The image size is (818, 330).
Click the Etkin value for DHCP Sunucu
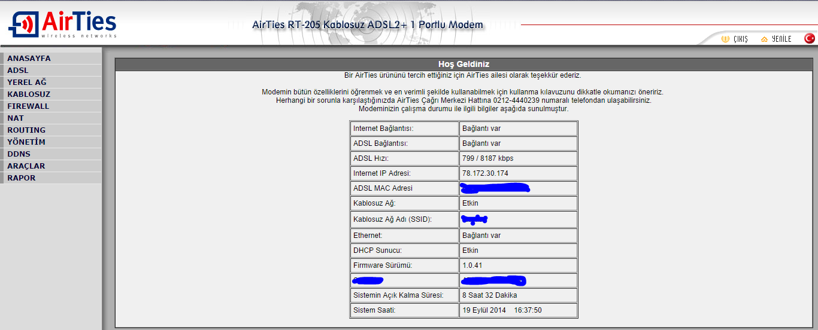click(470, 250)
